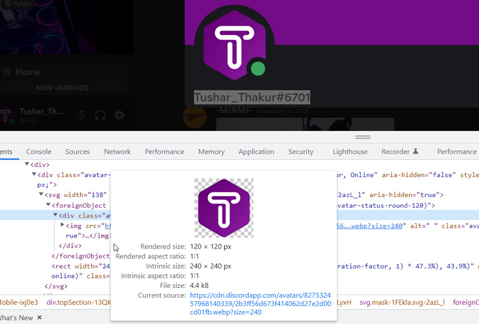
Task: Open the Recorder tab
Action: point(395,151)
